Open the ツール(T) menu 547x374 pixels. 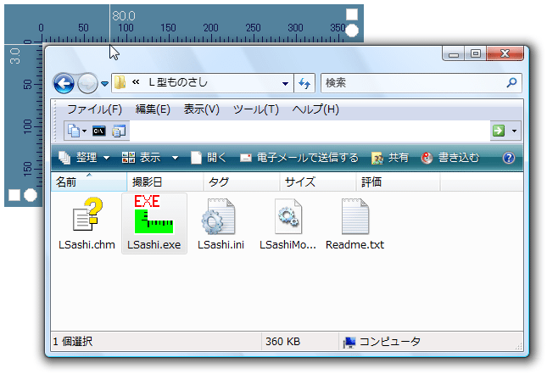256,109
